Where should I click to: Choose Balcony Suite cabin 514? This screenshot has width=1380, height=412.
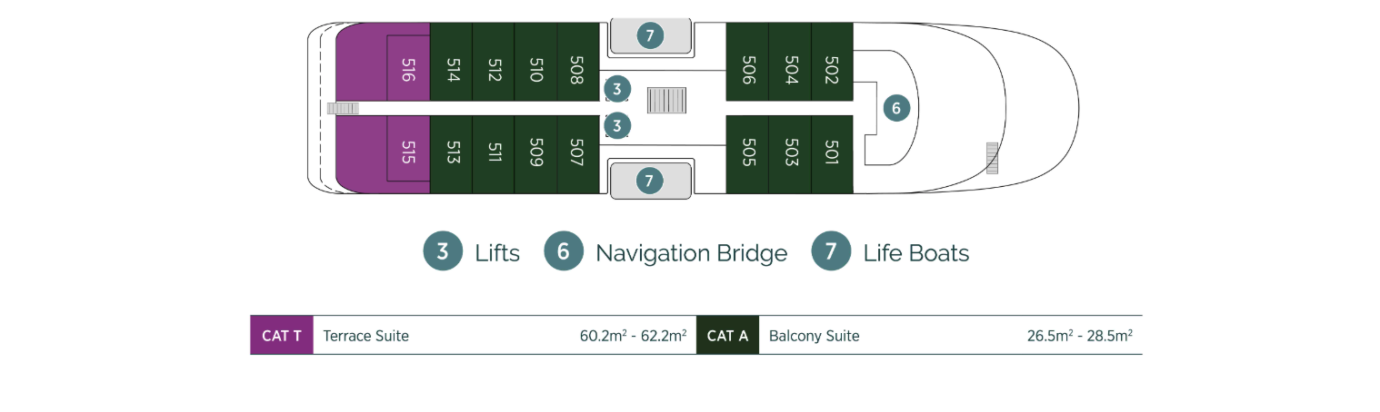451,69
